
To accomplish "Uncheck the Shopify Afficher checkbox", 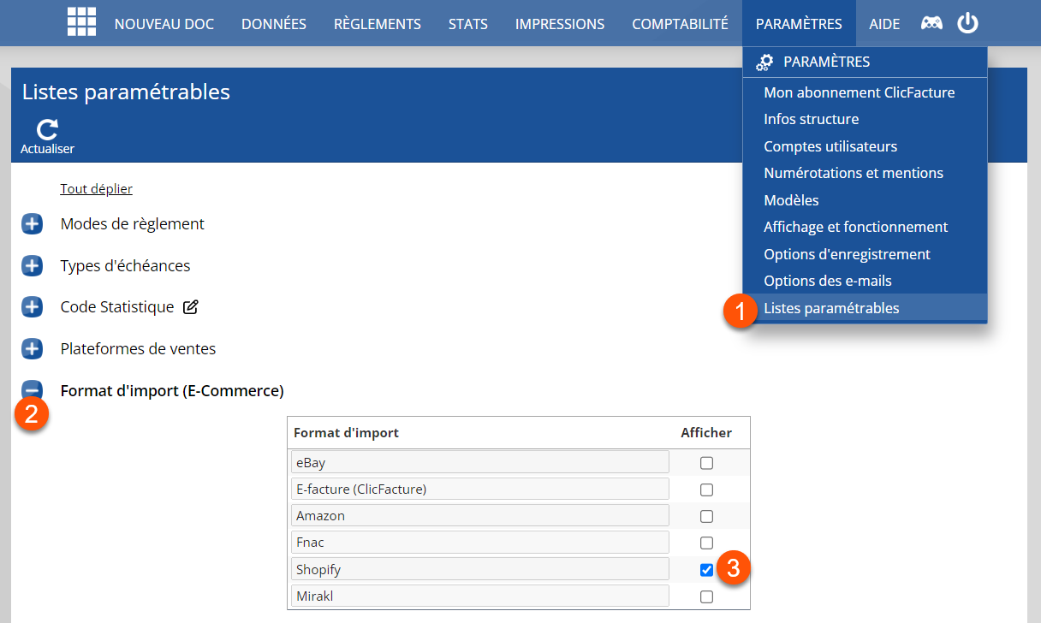I will click(x=706, y=570).
